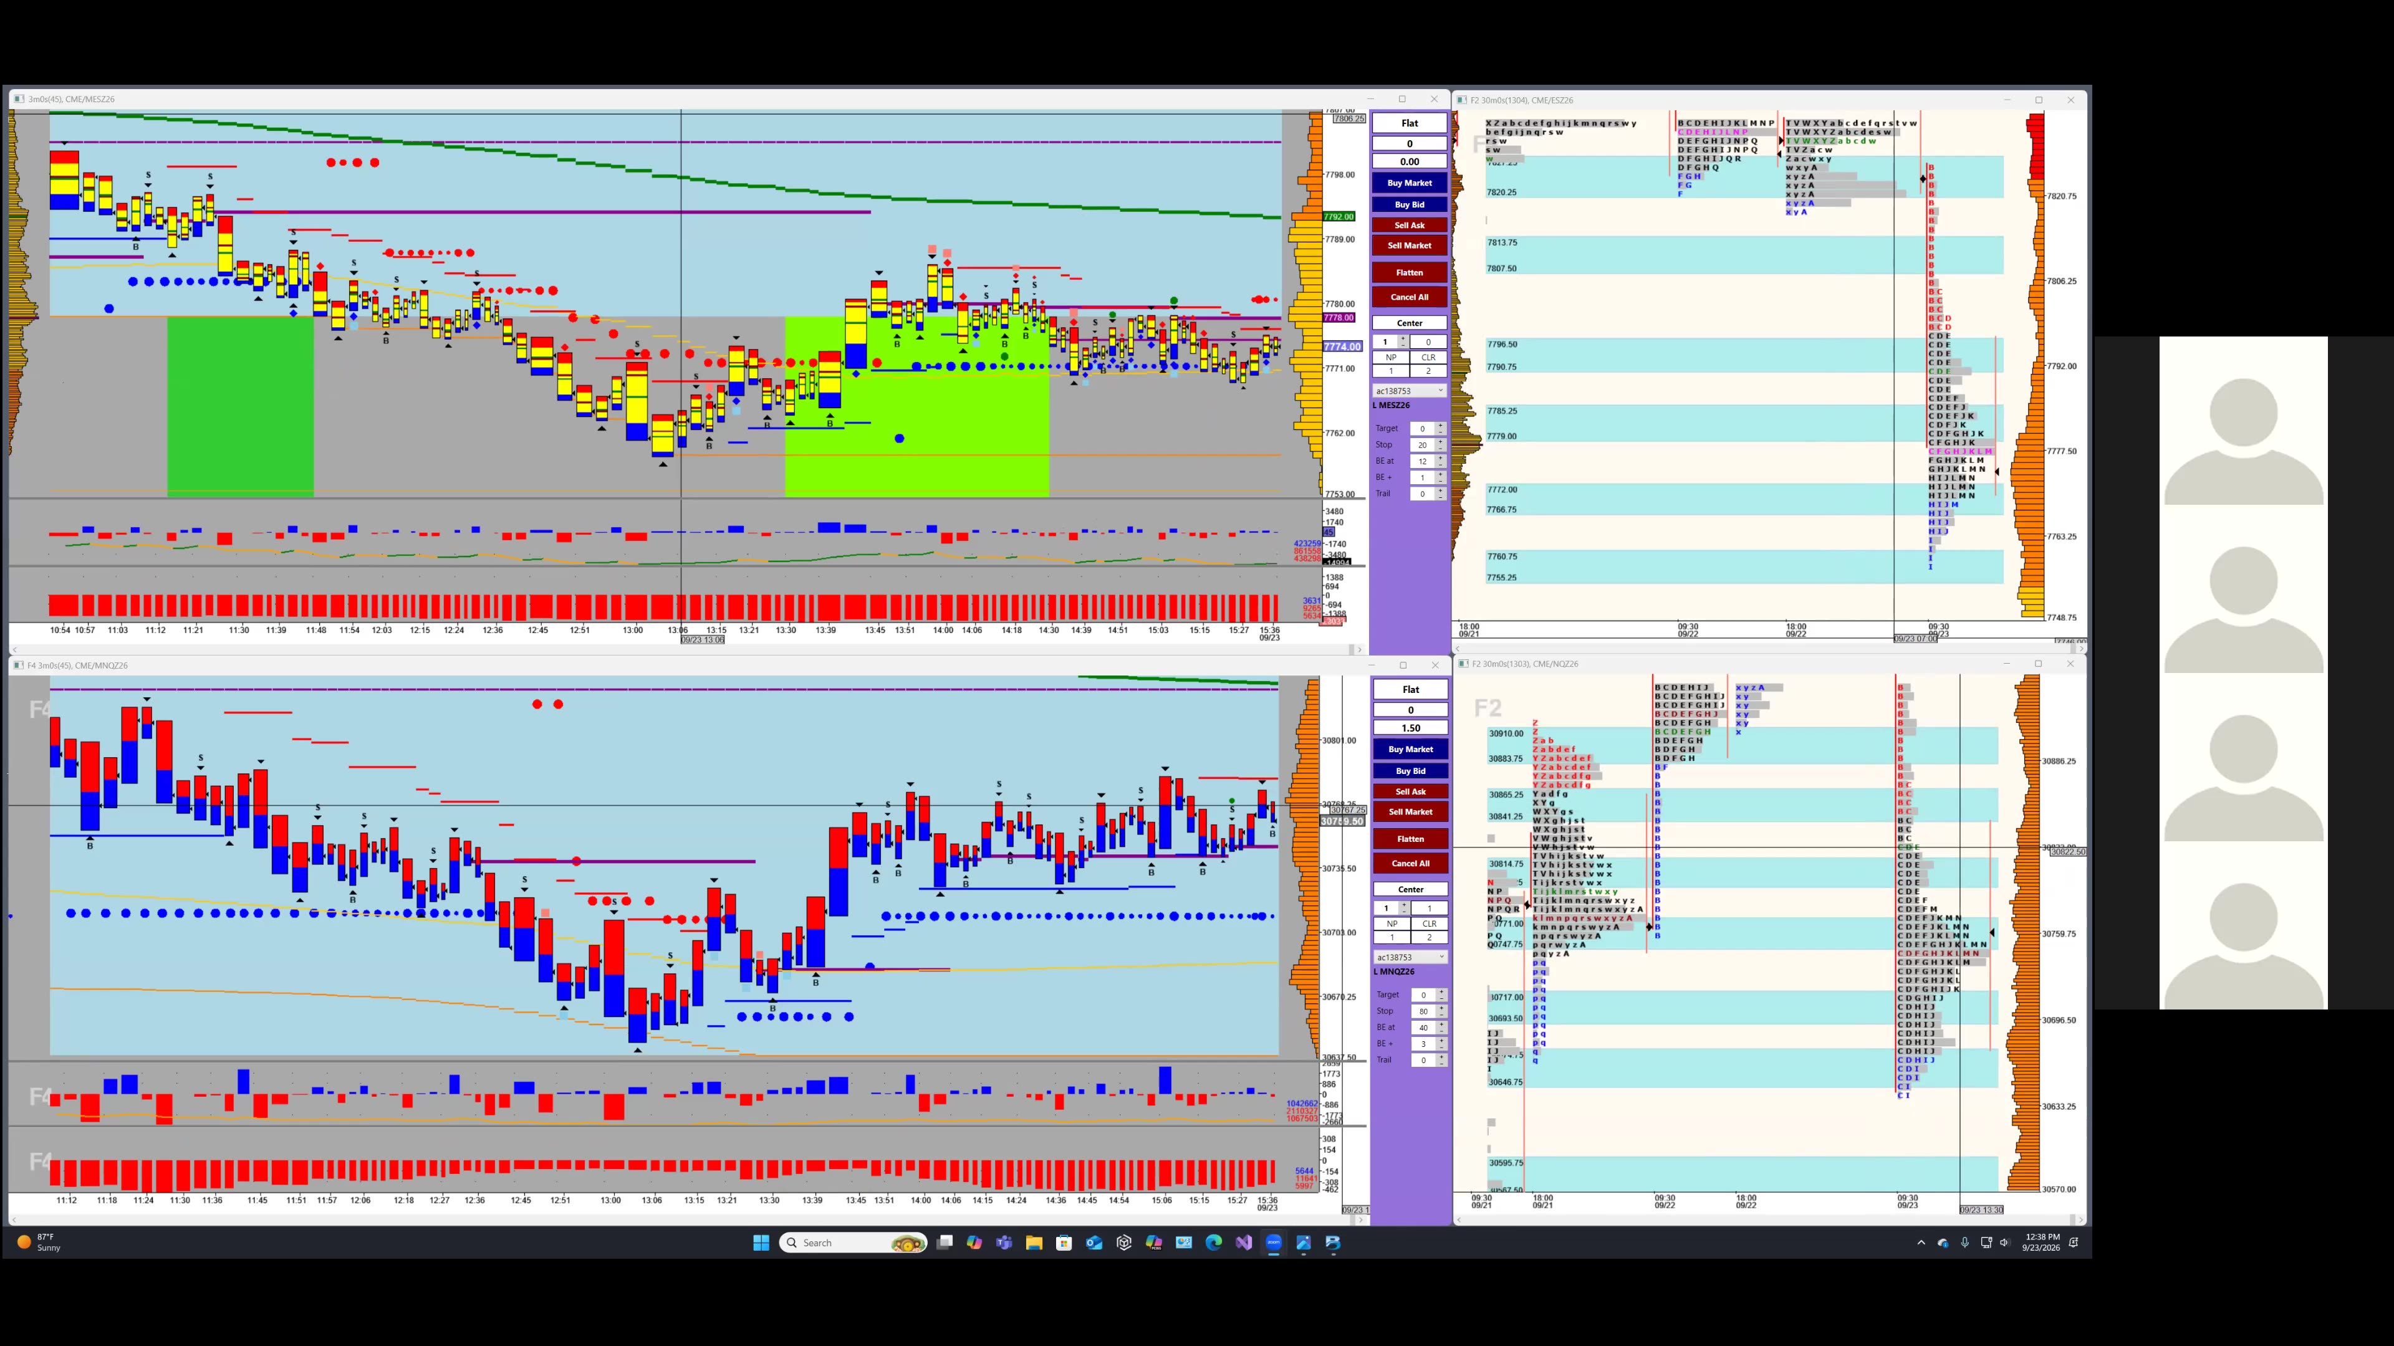Click Buy Market in the MESZ26 order panel
This screenshot has height=1346, width=2394.
[x=1409, y=183]
